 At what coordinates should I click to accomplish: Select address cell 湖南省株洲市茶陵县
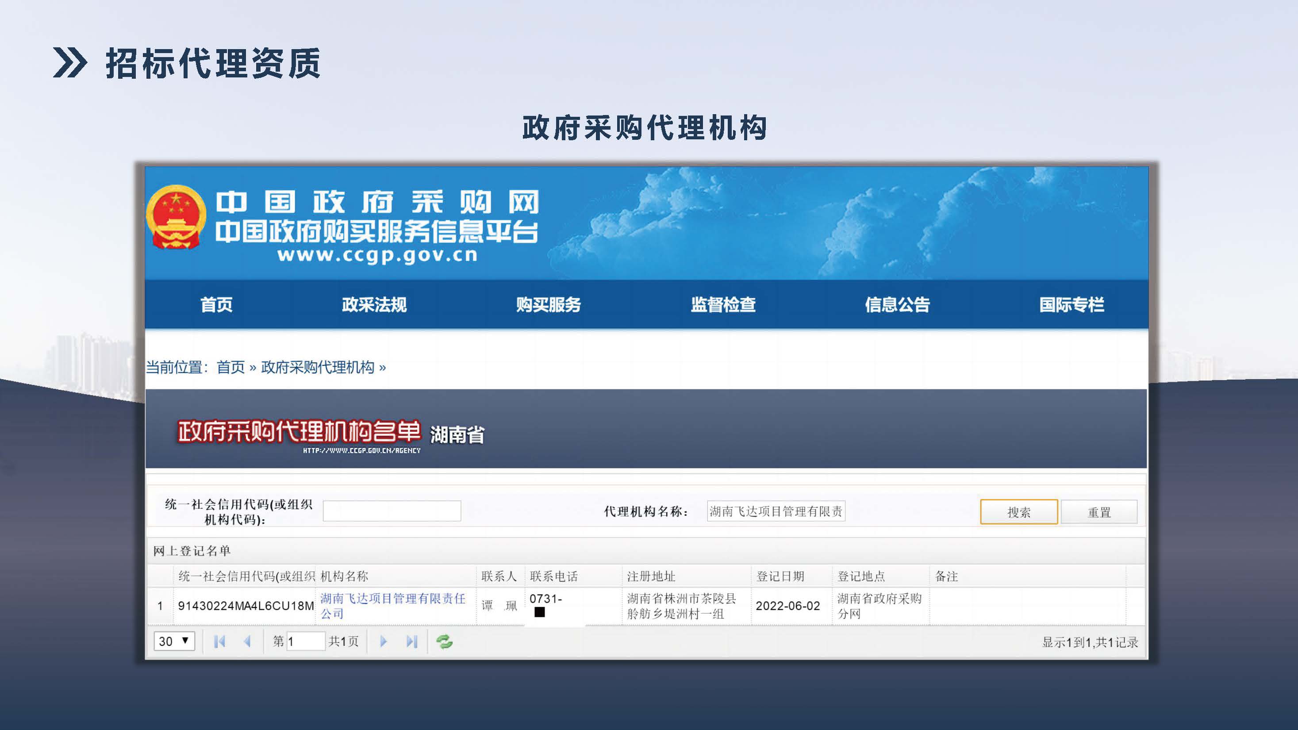point(681,606)
